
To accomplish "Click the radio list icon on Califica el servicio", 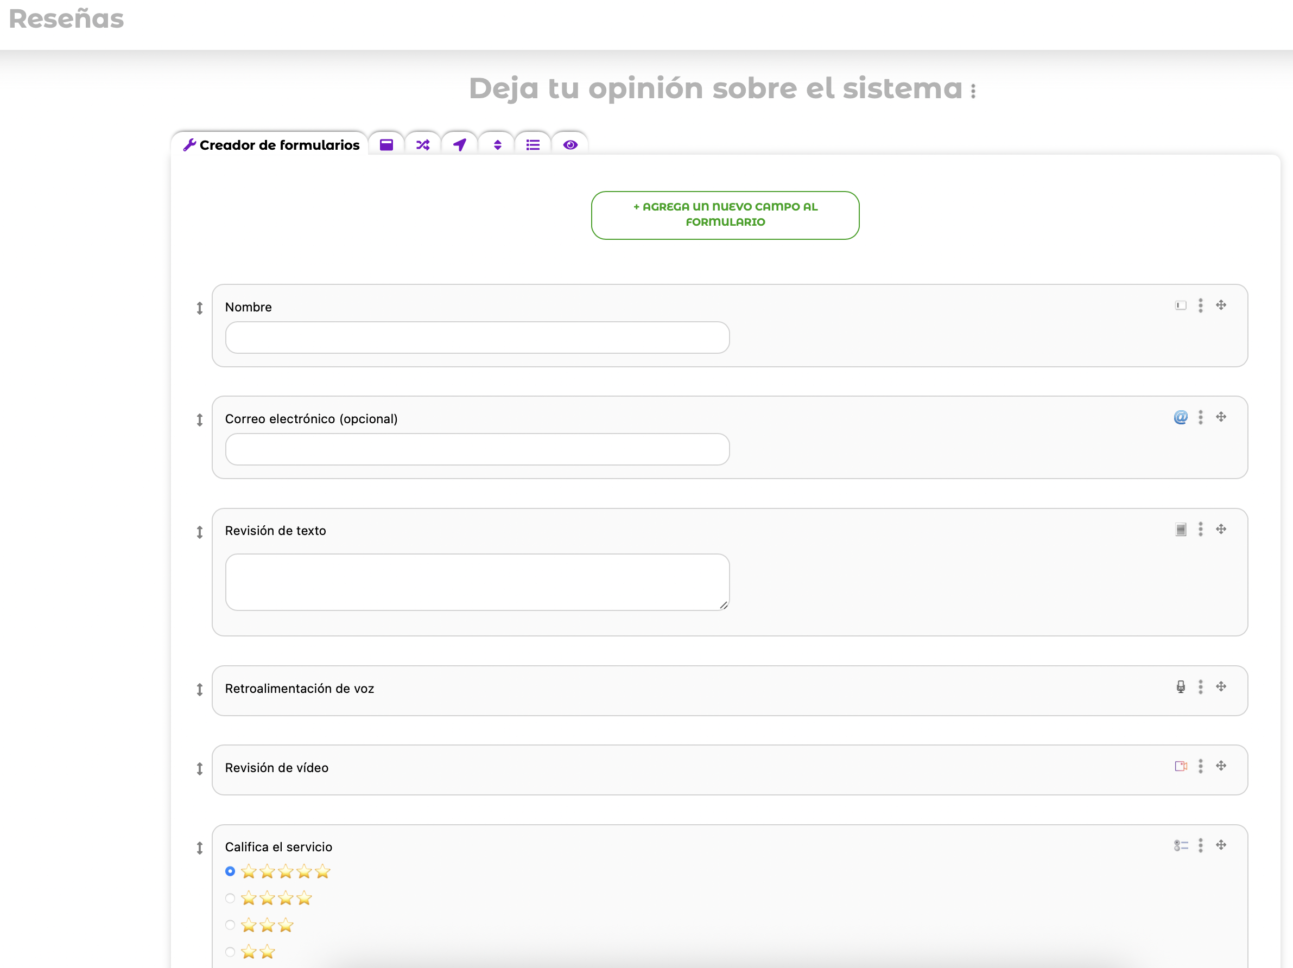I will 1180,845.
